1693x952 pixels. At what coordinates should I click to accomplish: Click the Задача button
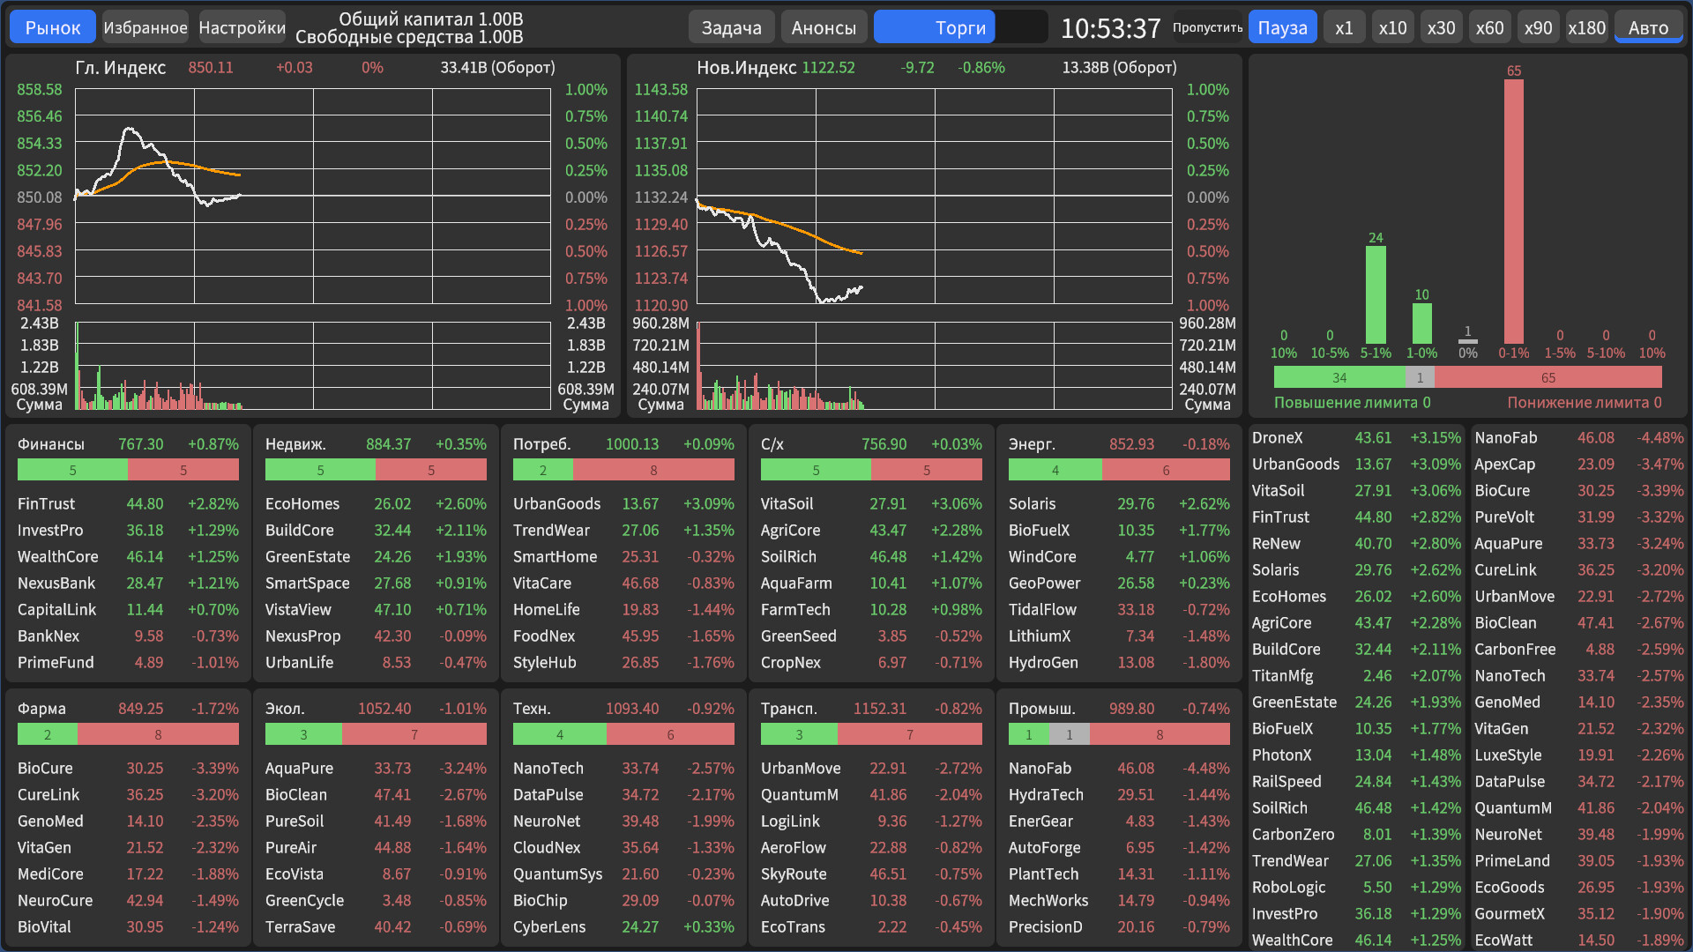pos(731,27)
